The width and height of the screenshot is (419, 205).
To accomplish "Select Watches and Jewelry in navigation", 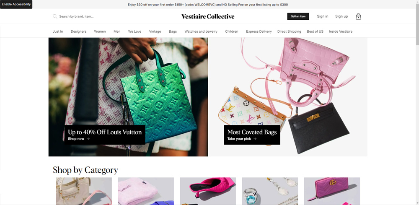I will [201, 31].
